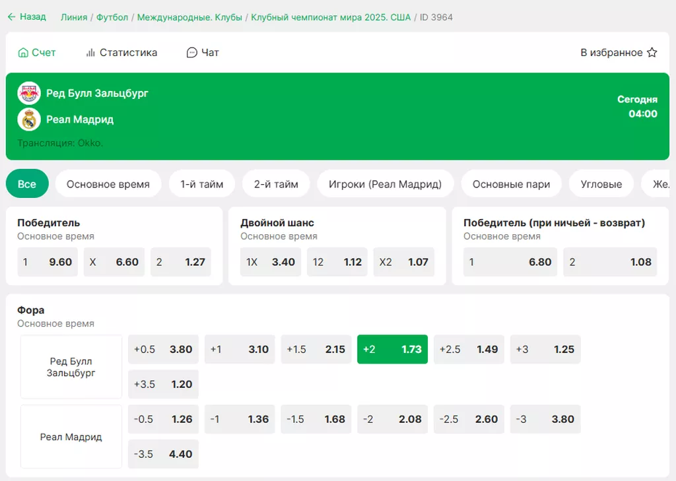Select Real Madrid handicap -2 at 2.08
Screen dimensions: 676x481
[392, 419]
